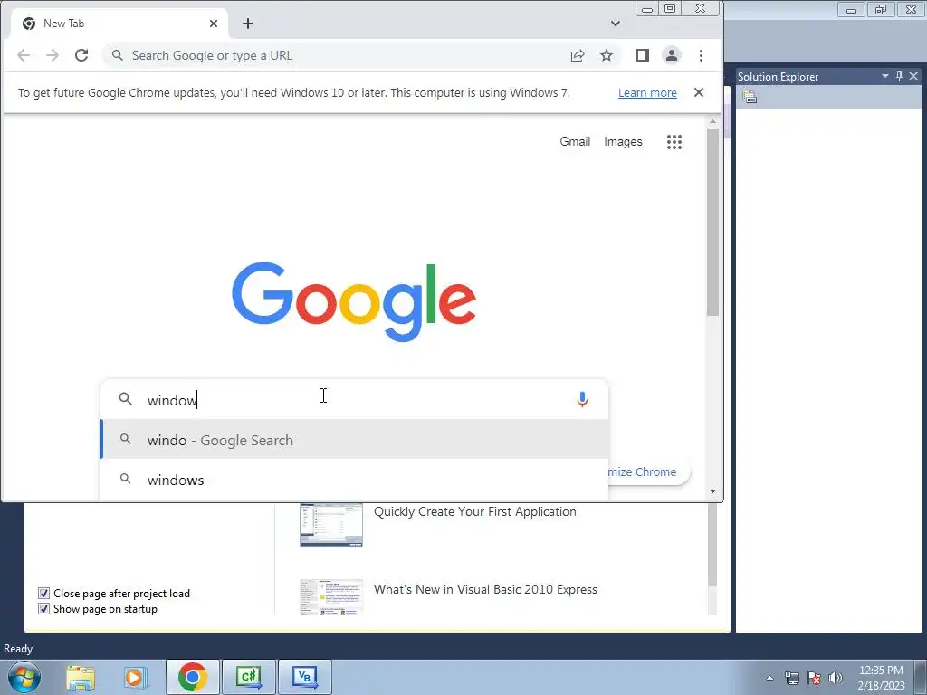Share this page via the share icon
Image resolution: width=927 pixels, height=695 pixels.
point(578,55)
